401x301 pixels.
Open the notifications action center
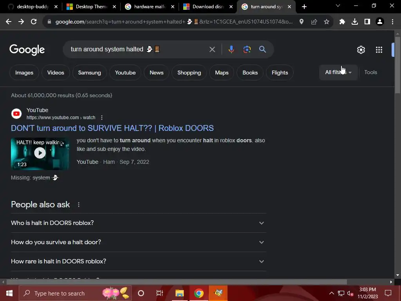pos(388,293)
